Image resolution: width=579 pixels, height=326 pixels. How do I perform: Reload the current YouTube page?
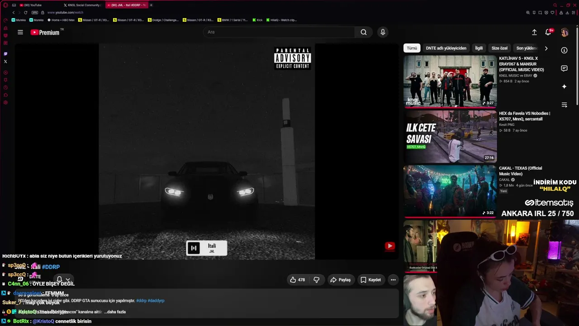tap(25, 13)
